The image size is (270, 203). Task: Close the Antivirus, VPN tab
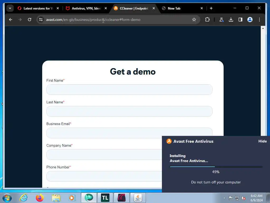(x=106, y=8)
